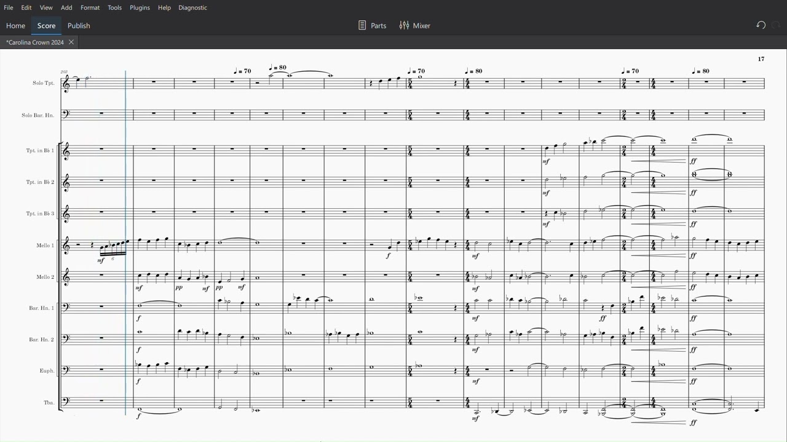Image resolution: width=787 pixels, height=442 pixels.
Task: Select the Carolina Crown 2024 score tab
Action: [35, 42]
